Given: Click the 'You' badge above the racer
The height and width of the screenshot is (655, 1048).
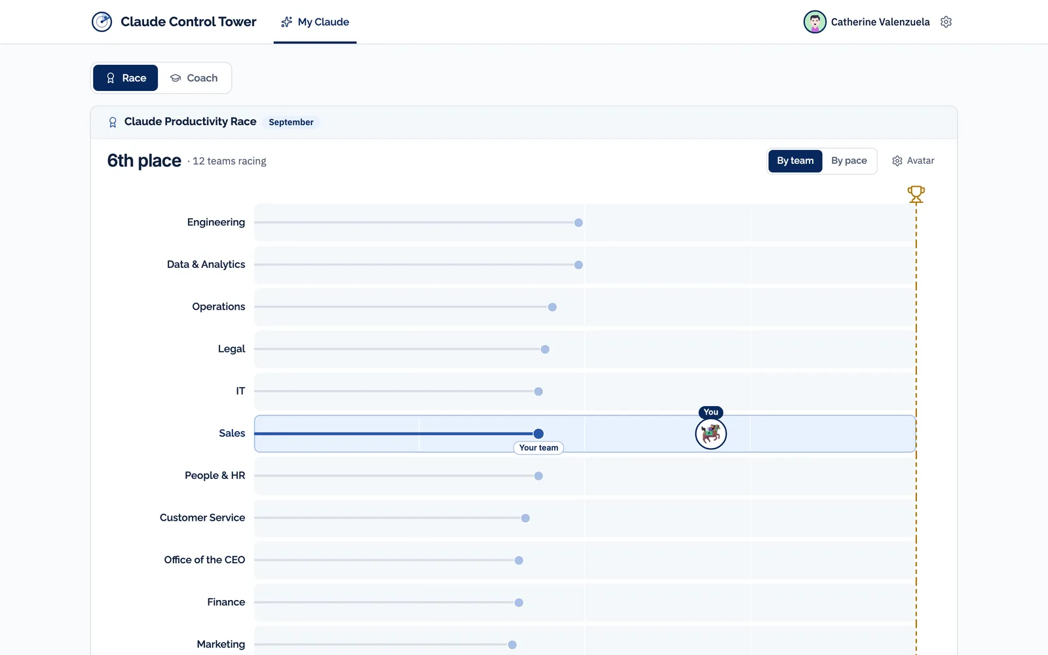Looking at the screenshot, I should [711, 412].
